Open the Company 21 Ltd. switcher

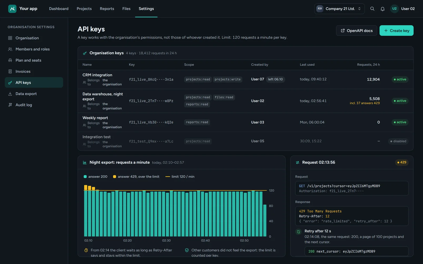pyautogui.click(x=339, y=9)
